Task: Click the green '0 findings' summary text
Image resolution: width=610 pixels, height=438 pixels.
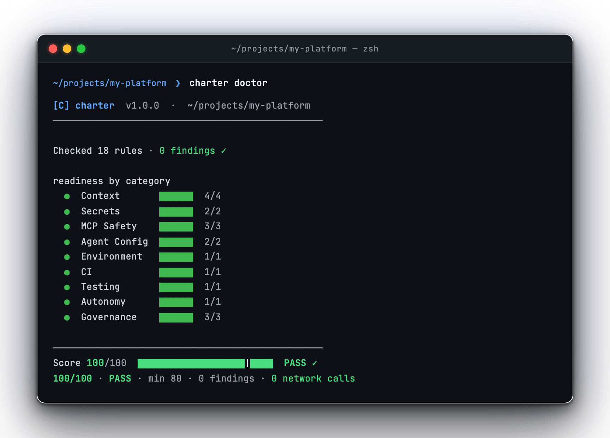Action: (x=187, y=151)
